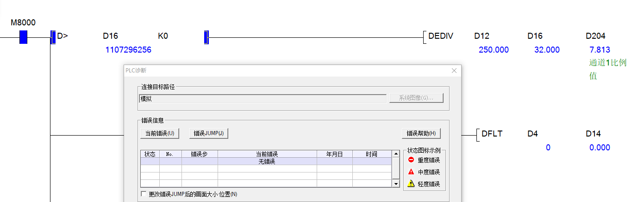Click the 当前错误 column header
The height and width of the screenshot is (202, 638).
coord(267,154)
